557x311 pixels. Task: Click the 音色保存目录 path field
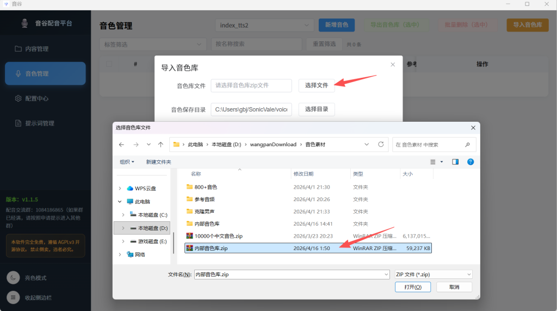(x=251, y=109)
